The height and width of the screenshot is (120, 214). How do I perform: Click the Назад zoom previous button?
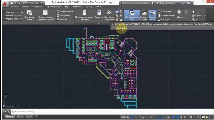(180, 14)
